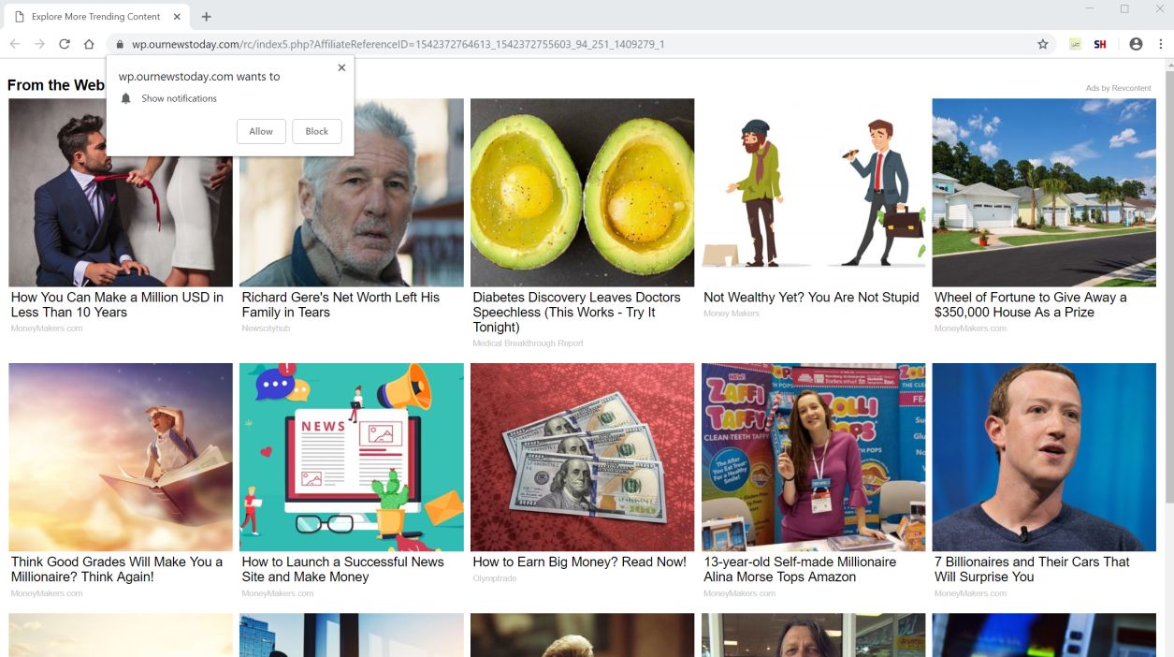This screenshot has height=657, width=1174.
Task: Close the Explore More Trending Content tab
Action: 177,17
